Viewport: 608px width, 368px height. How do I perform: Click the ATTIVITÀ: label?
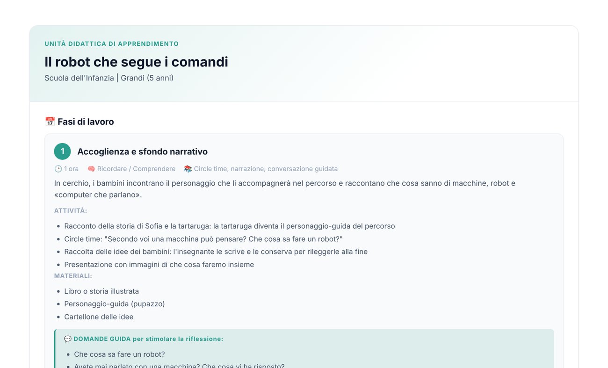[71, 211]
